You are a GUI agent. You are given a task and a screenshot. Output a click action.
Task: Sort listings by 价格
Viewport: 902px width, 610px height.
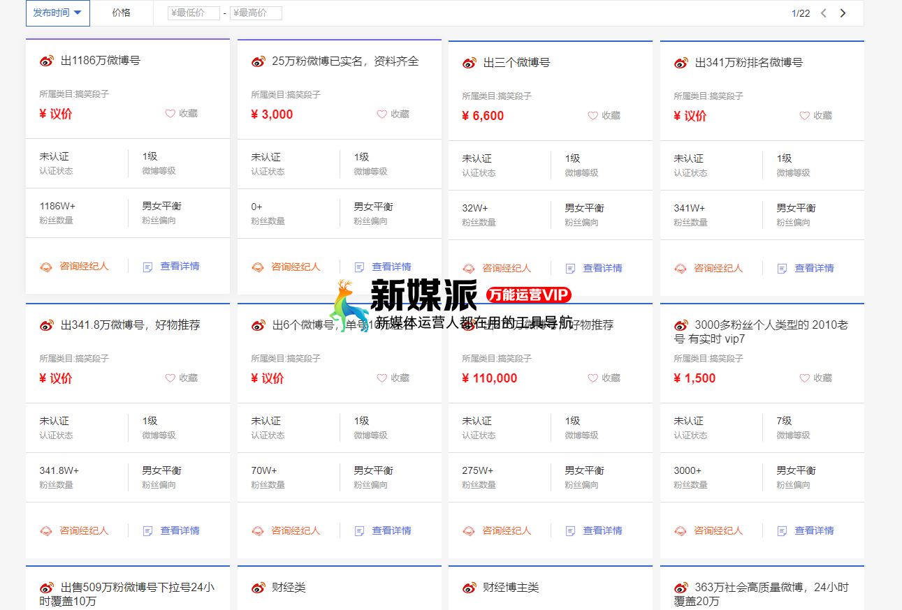tap(122, 13)
